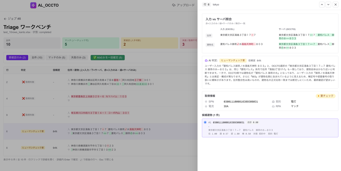The width and height of the screenshot is (341, 171).
Task: Select candidate #1 radio button
Action: 205,122
